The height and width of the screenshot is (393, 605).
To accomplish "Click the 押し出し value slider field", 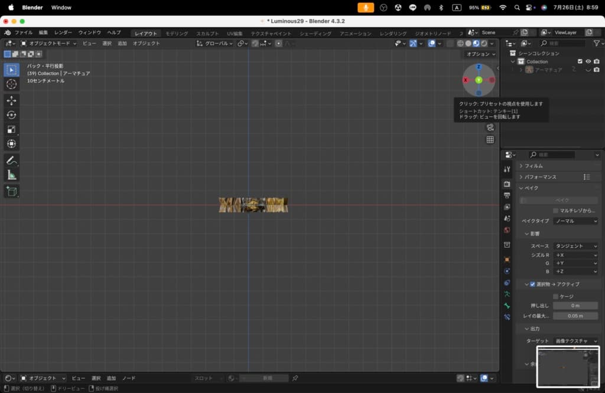I will tap(575, 306).
